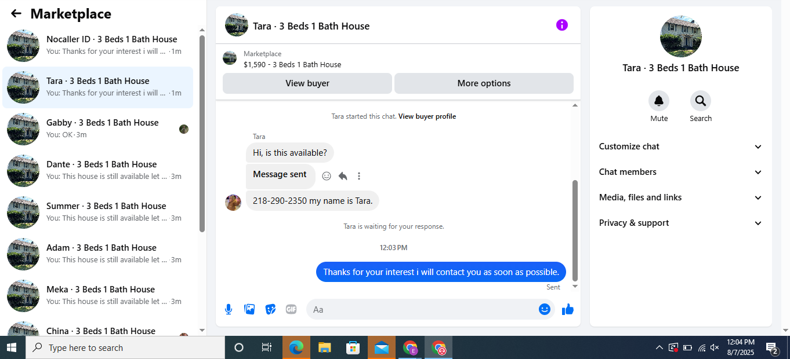790x359 pixels.
Task: Open the Gabby 3 Beds conversation
Action: (x=97, y=129)
